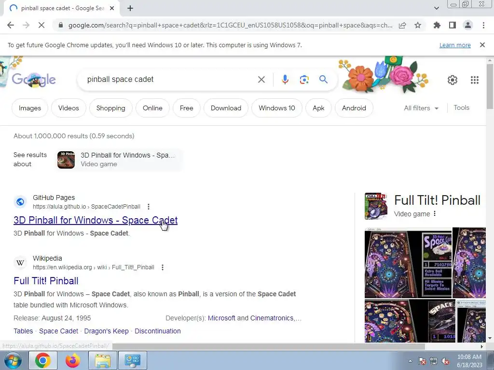
Task: Click the GitHub Pages globe favicon
Action: (x=20, y=202)
